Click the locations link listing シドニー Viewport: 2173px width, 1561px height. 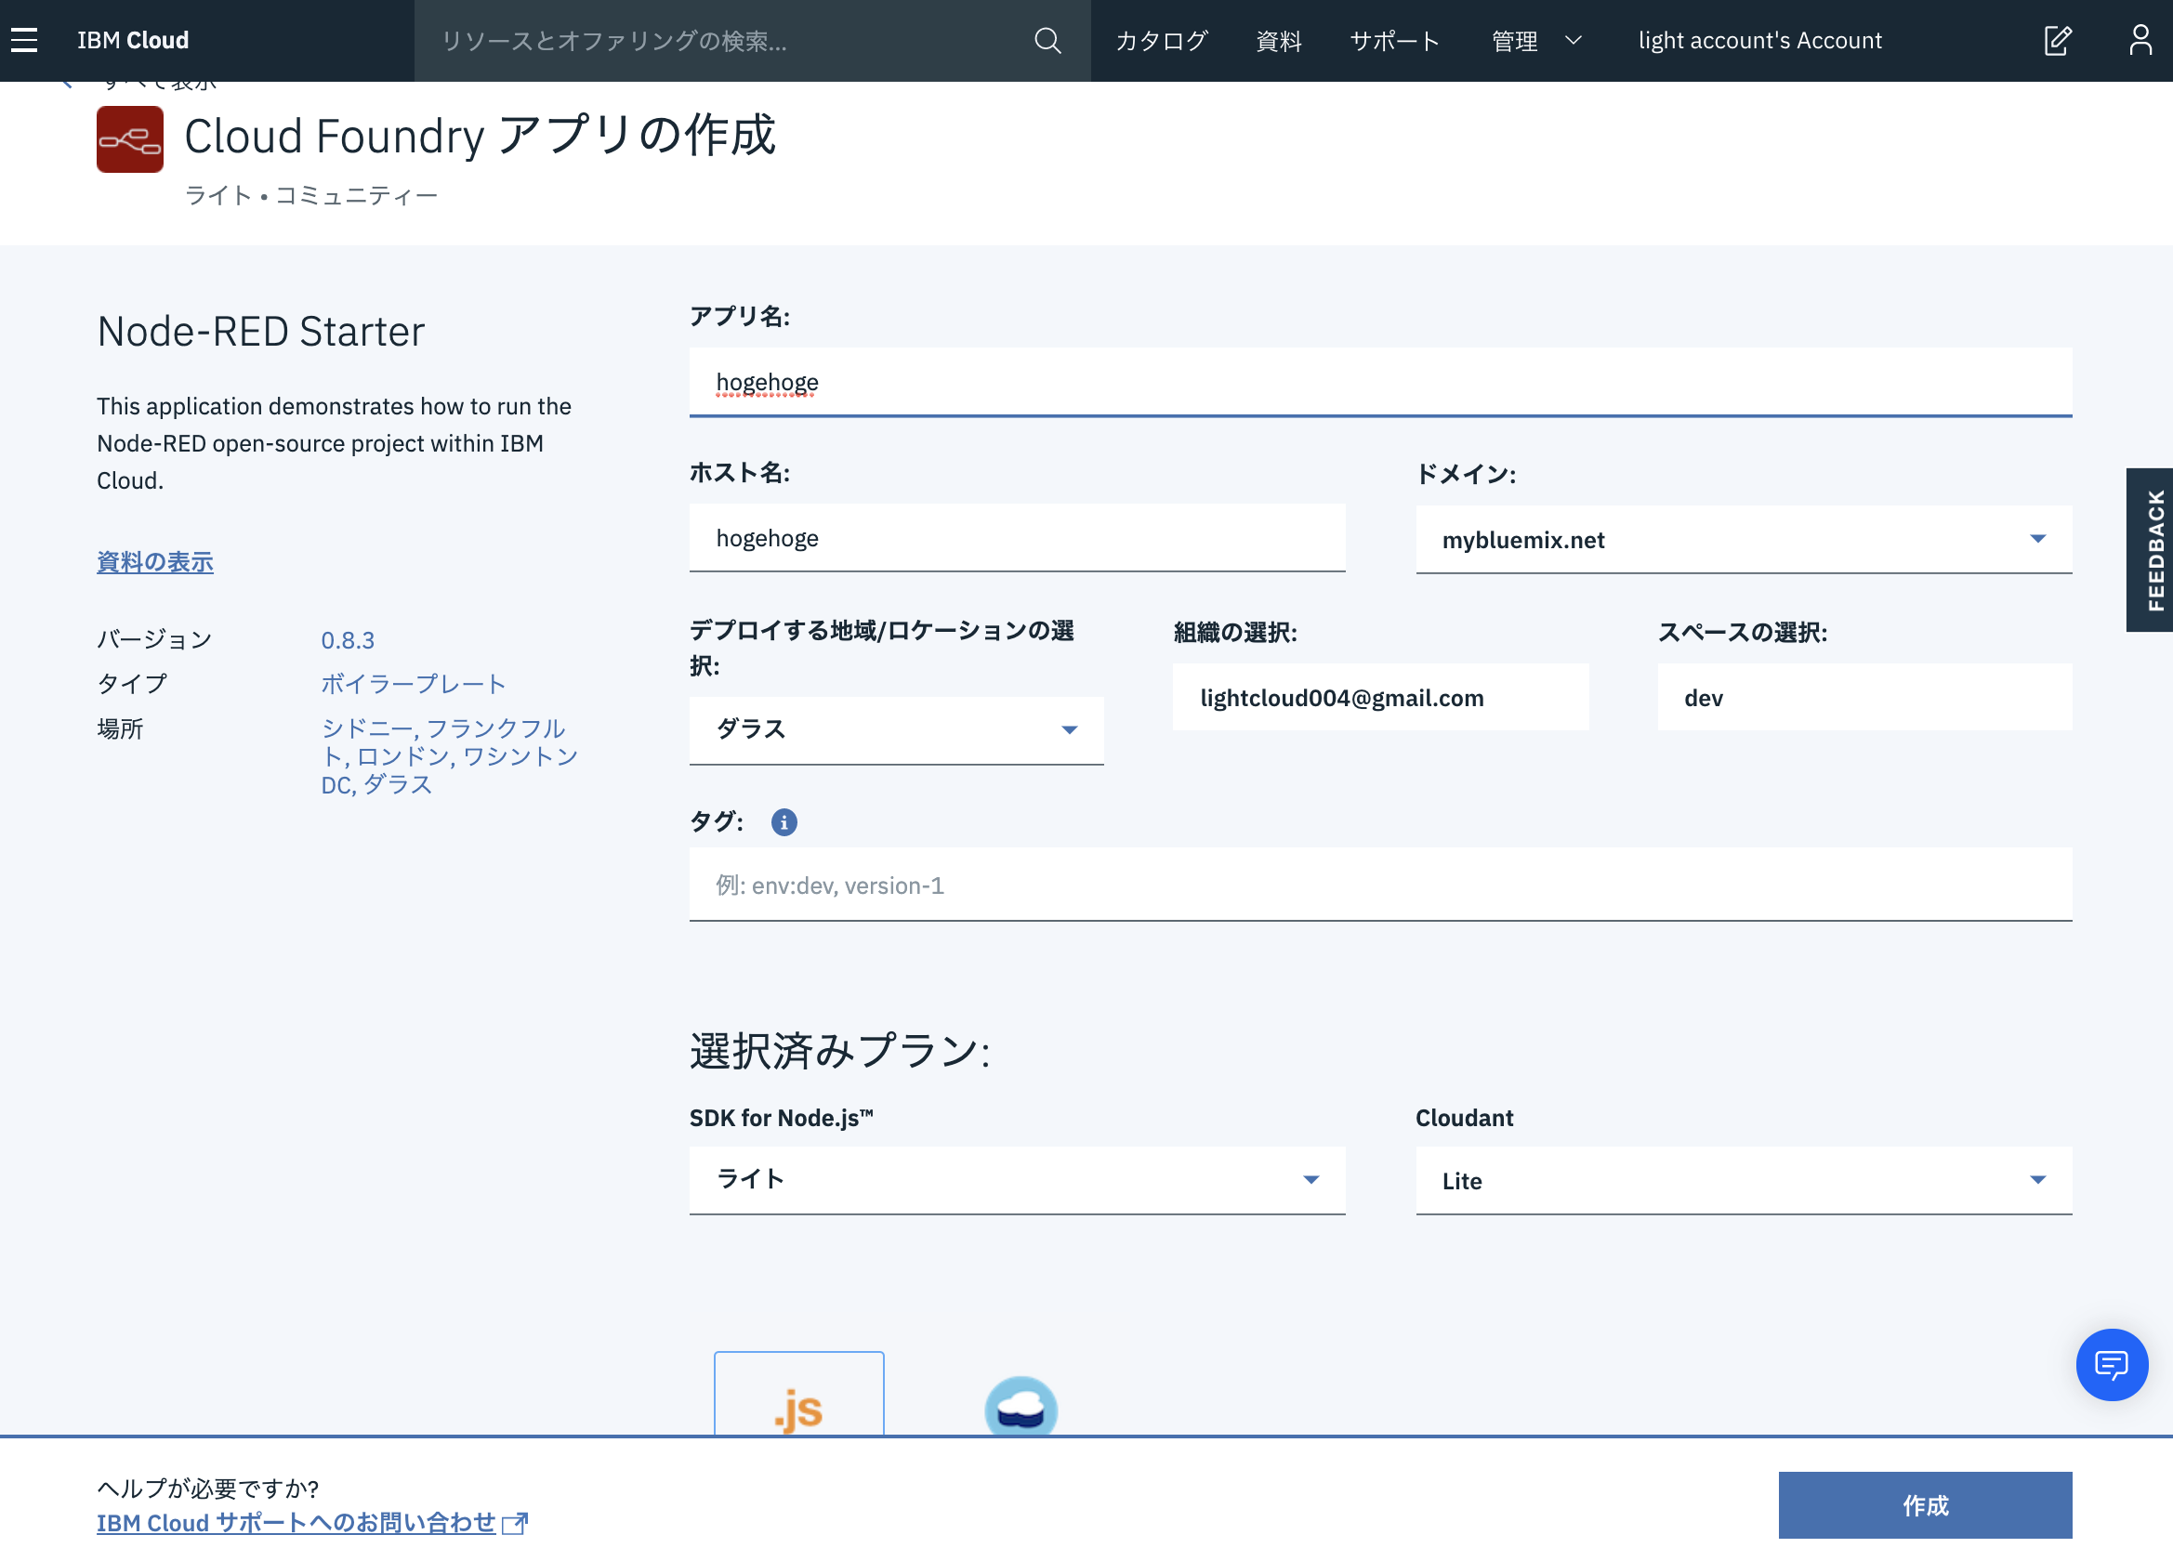449,756
